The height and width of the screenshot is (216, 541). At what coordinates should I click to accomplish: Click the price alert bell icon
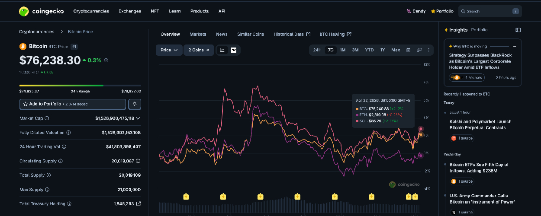pos(135,104)
